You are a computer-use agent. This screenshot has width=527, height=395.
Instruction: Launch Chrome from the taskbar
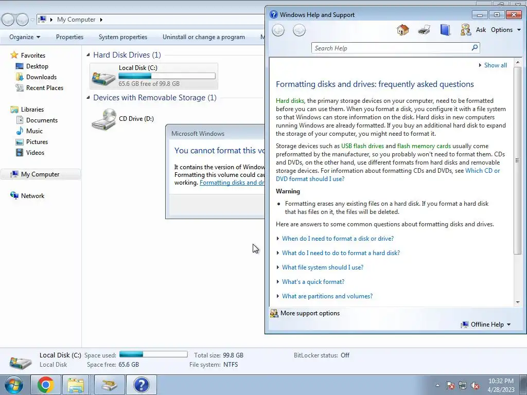tap(45, 385)
